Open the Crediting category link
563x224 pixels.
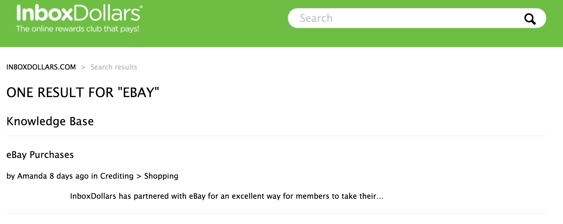pyautogui.click(x=117, y=176)
